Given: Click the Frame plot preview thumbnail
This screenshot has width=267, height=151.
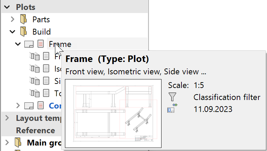Looking at the screenshot, I should 113,113.
